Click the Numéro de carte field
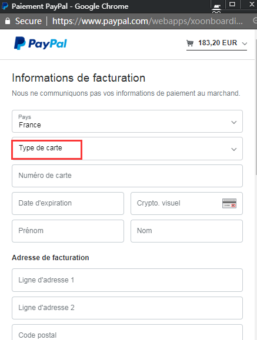Screen dimensions: 257x340 [127, 176]
